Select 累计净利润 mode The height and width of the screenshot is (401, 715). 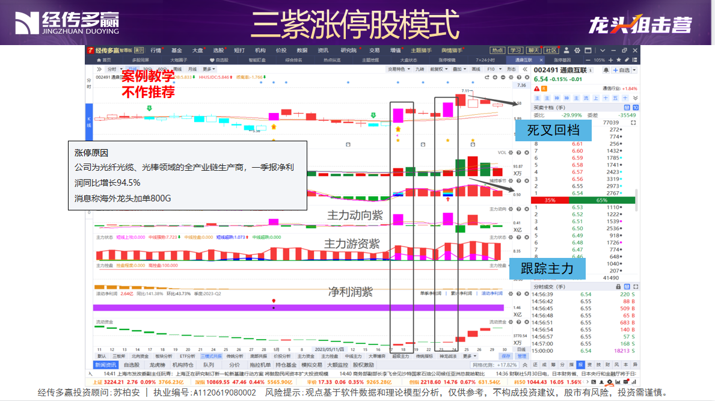tap(461, 293)
